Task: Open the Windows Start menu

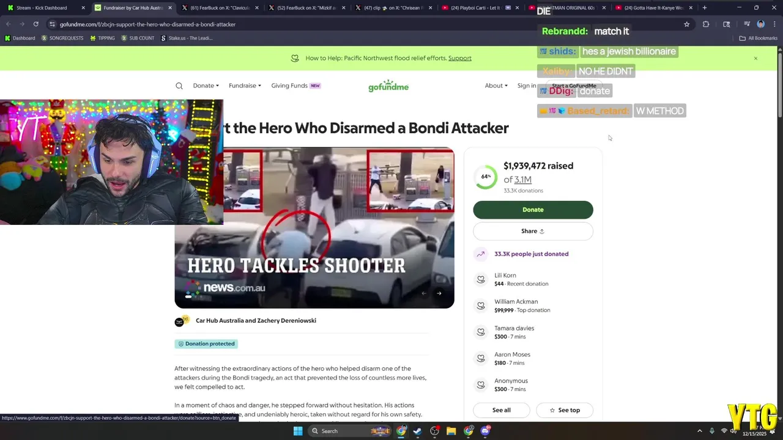Action: pyautogui.click(x=298, y=431)
